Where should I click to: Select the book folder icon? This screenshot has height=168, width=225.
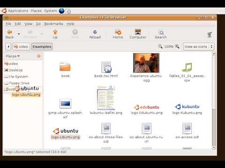click(65, 67)
